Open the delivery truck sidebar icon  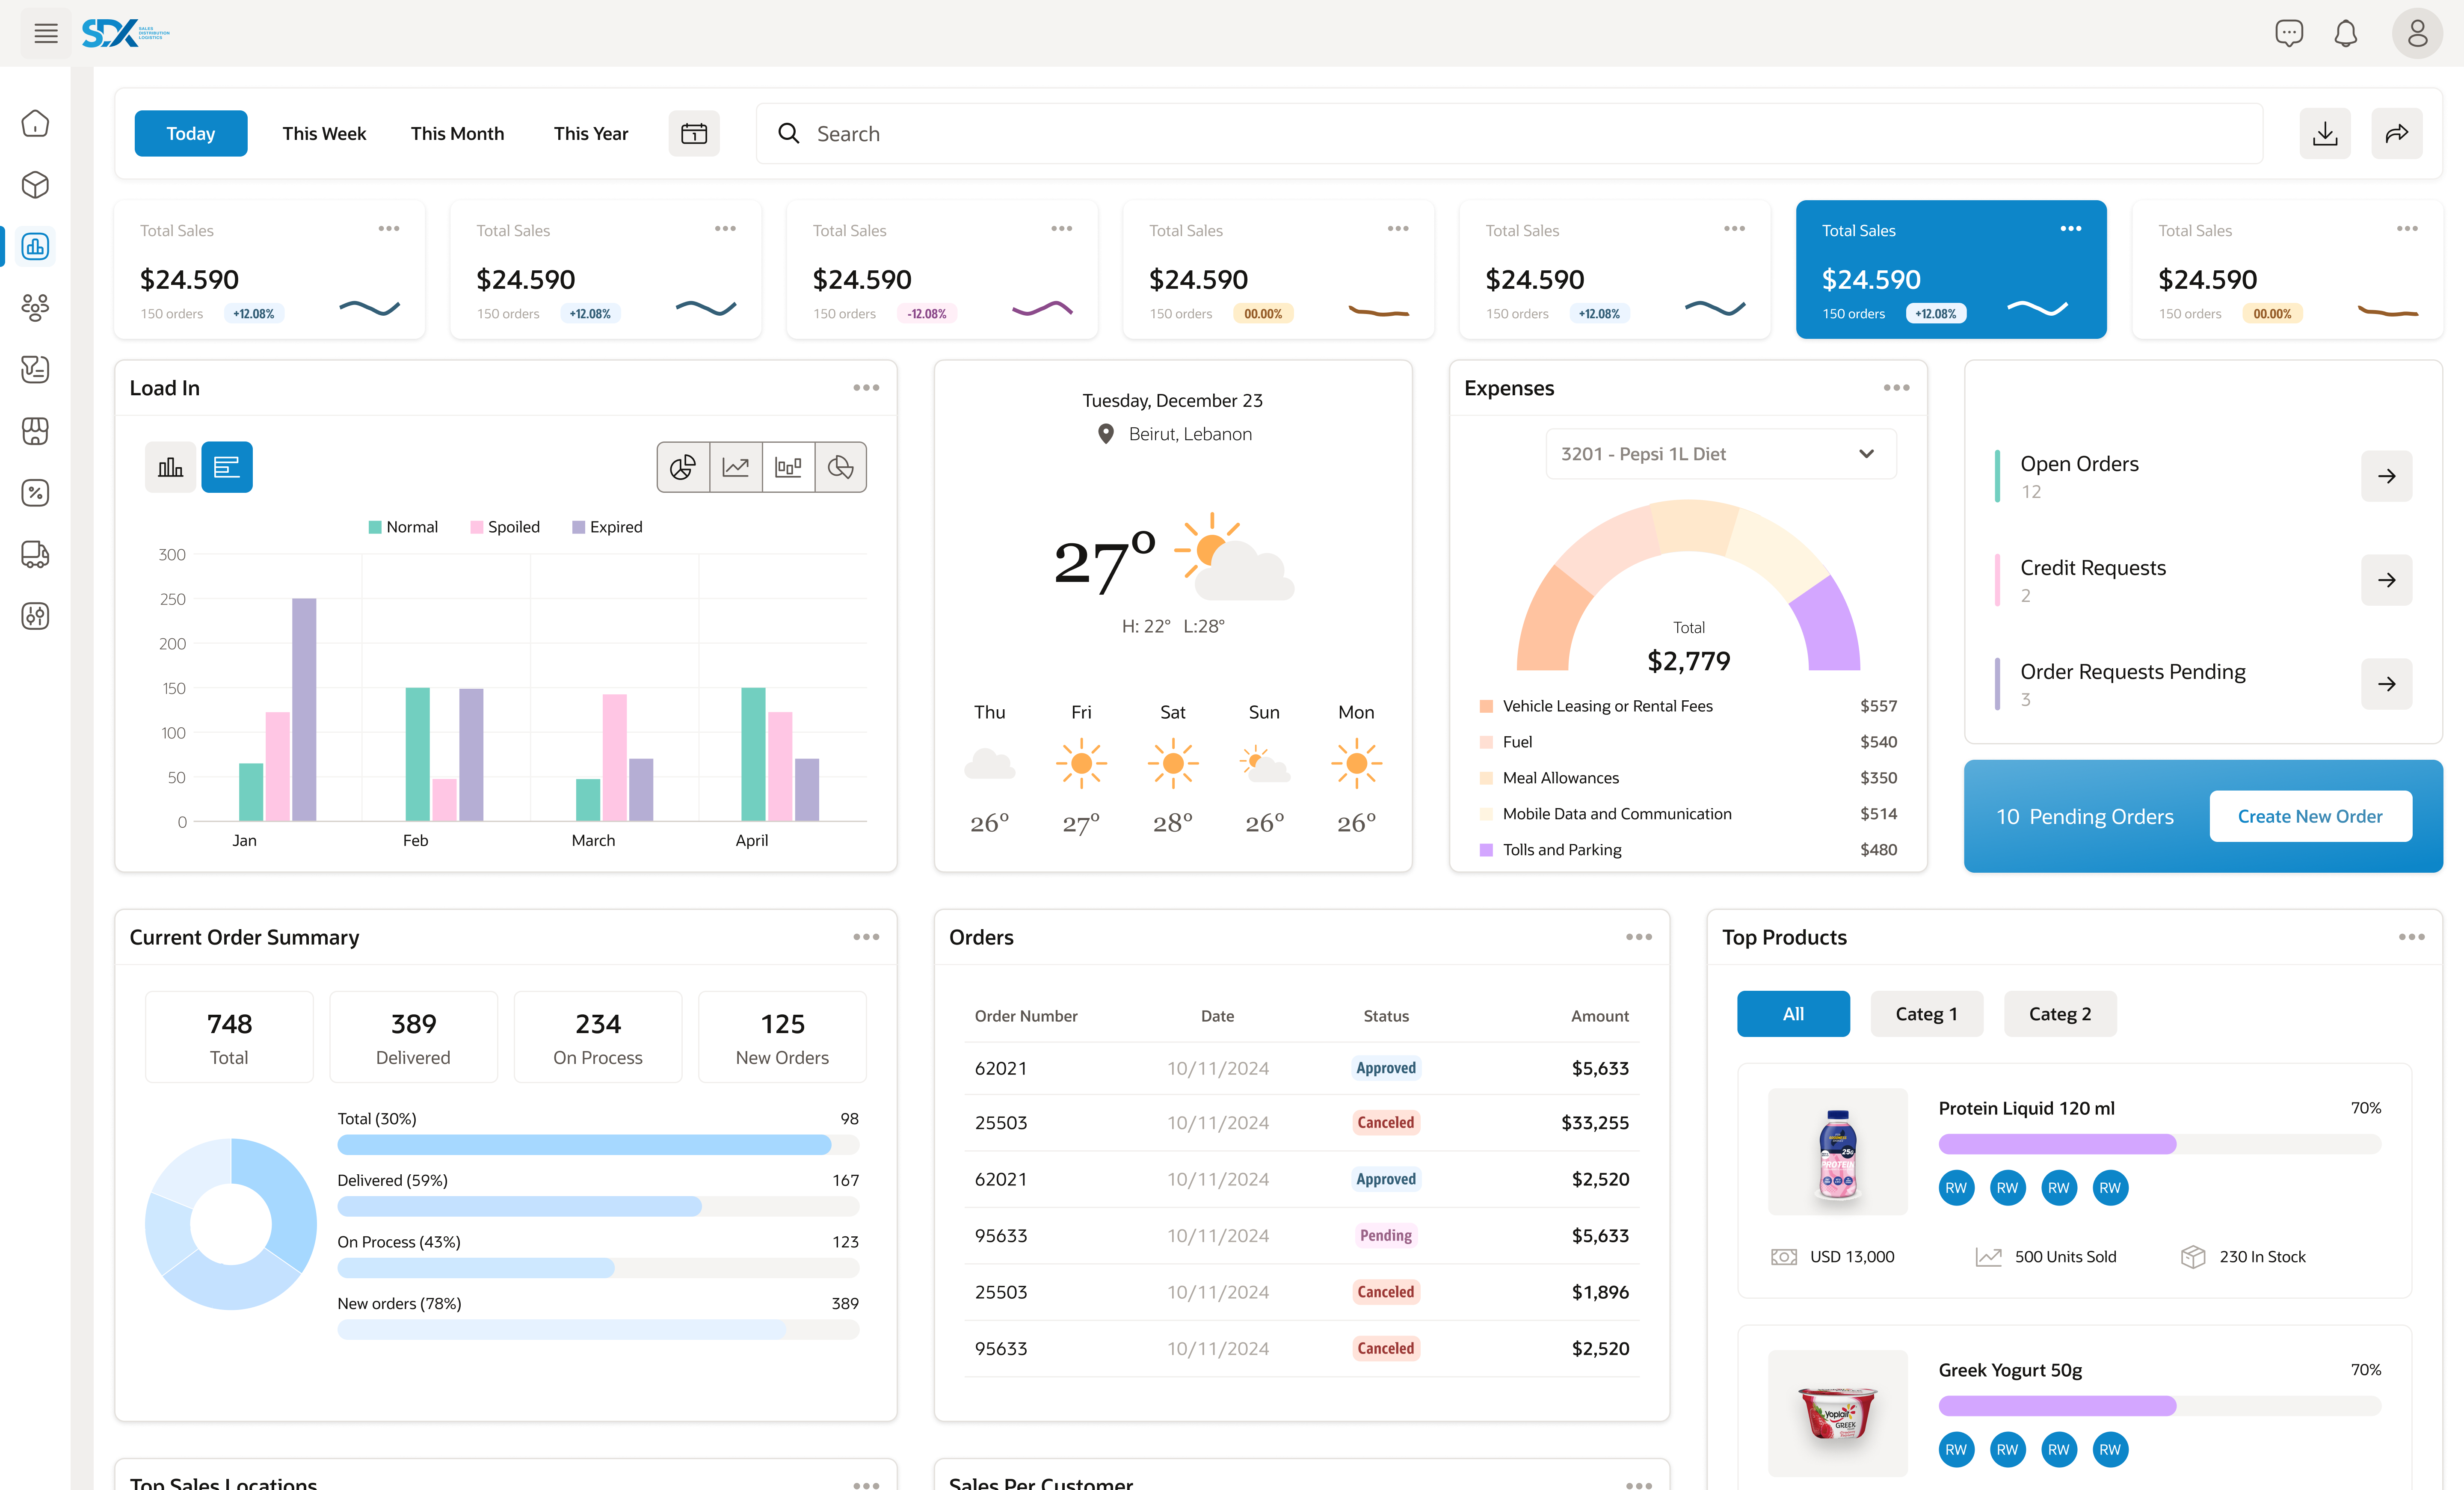pyautogui.click(x=35, y=554)
